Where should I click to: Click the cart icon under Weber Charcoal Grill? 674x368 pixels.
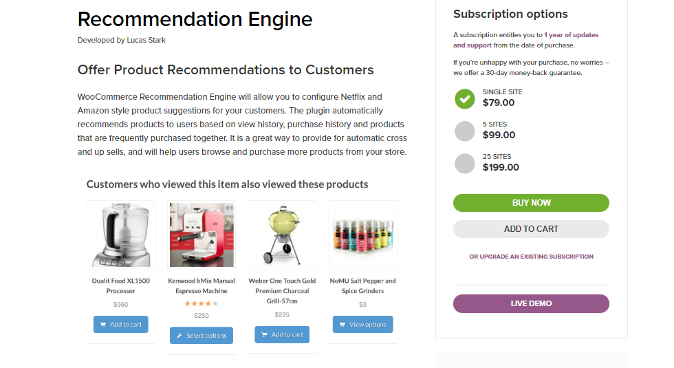tap(264, 335)
